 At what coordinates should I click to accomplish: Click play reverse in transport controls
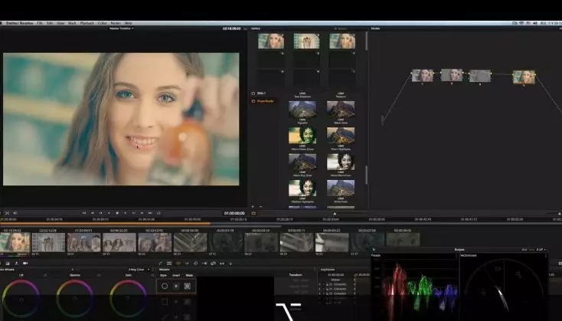109,213
